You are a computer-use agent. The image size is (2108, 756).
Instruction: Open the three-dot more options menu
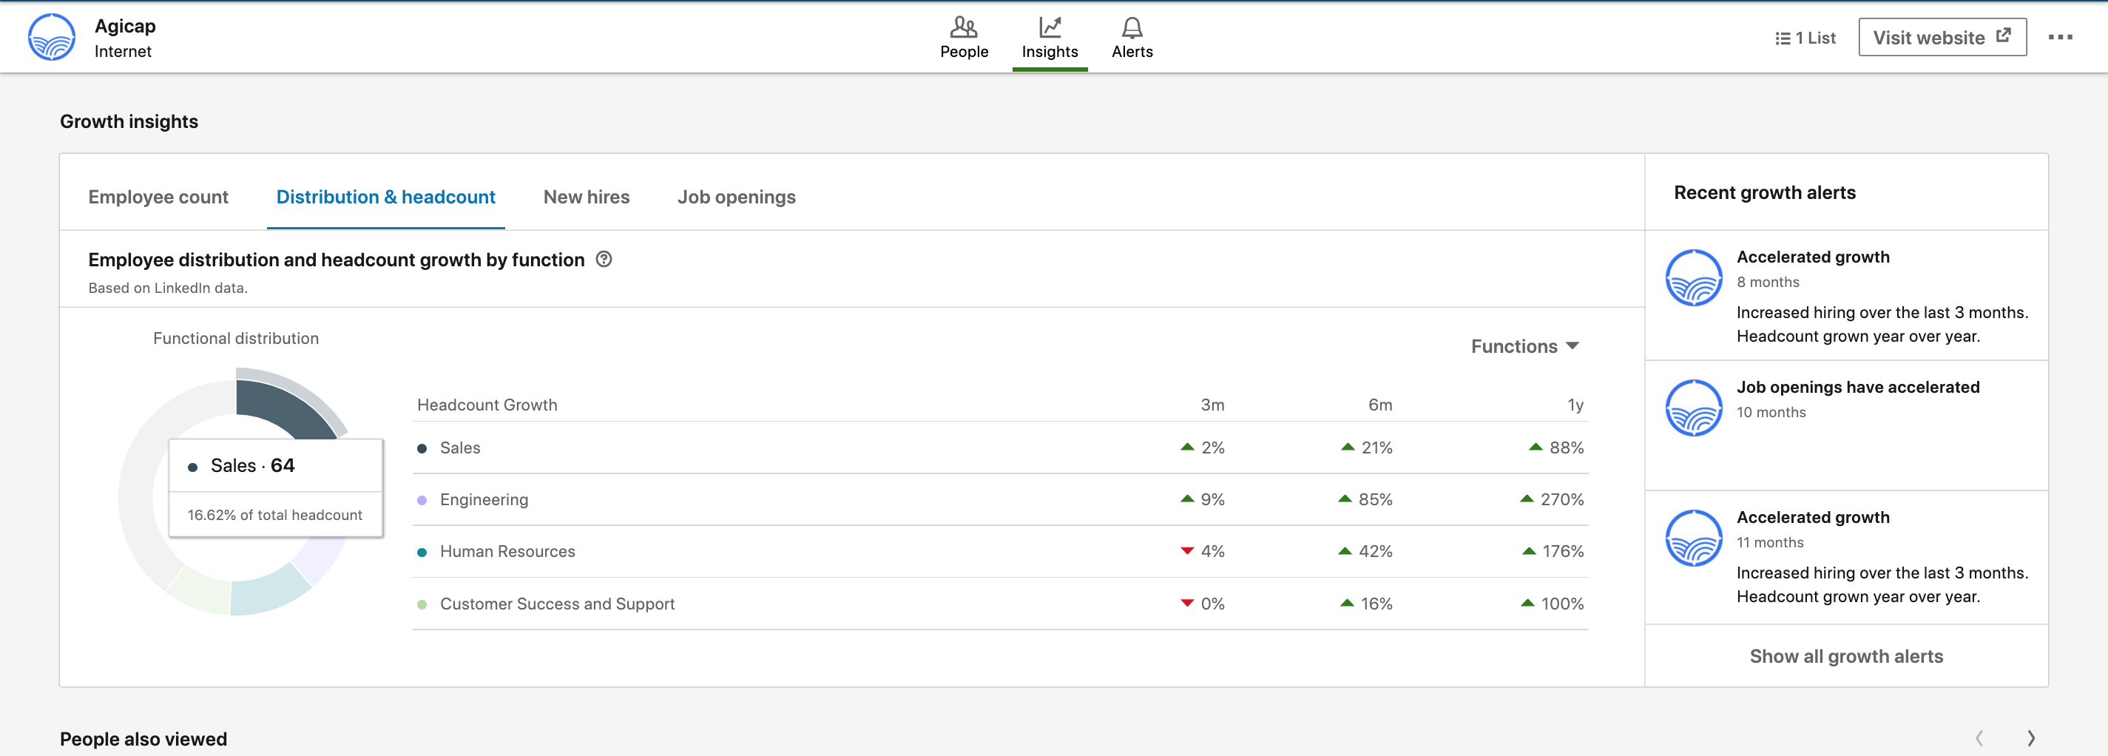(2060, 38)
